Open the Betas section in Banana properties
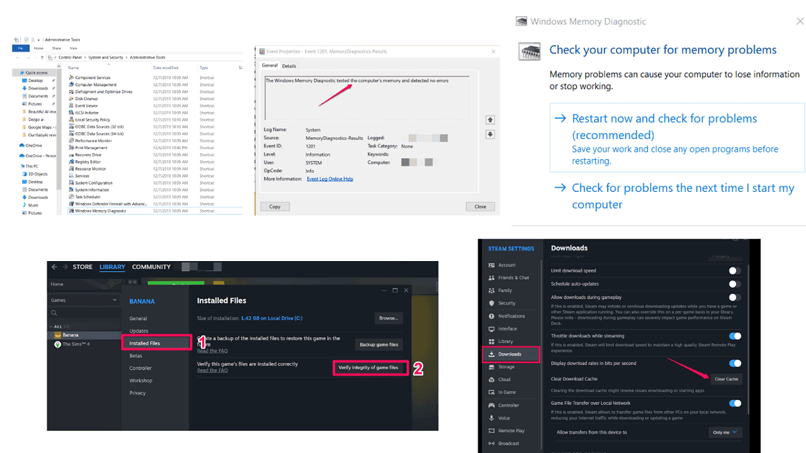 pos(136,356)
